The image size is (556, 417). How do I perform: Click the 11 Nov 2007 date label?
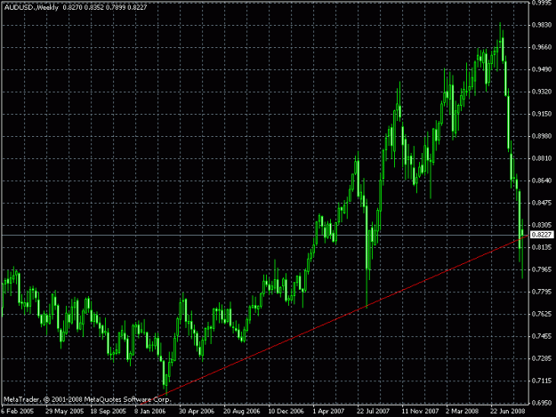420,412
